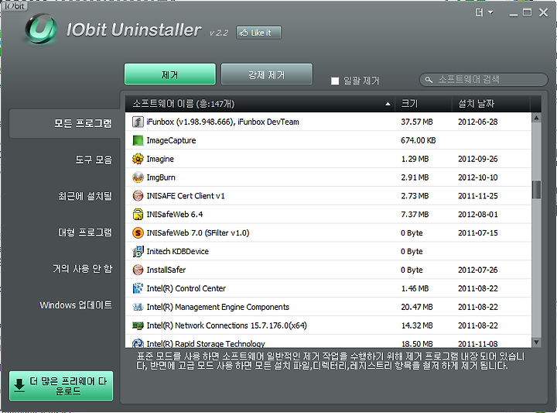The width and height of the screenshot is (557, 413).
Task: Click the search magnifier icon
Action: pos(429,80)
